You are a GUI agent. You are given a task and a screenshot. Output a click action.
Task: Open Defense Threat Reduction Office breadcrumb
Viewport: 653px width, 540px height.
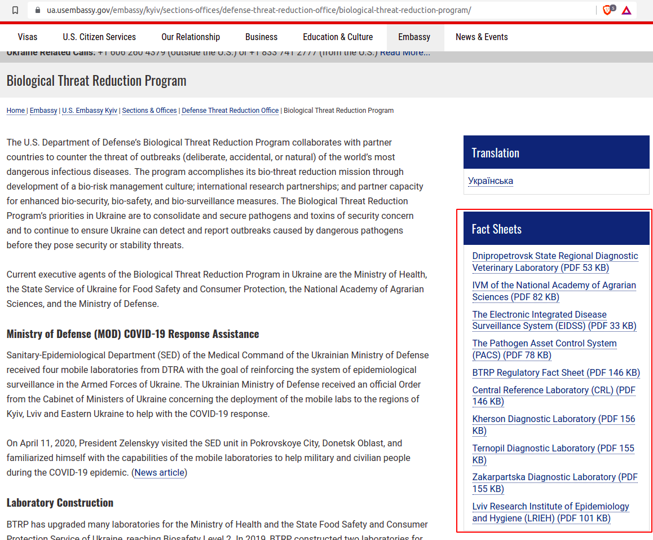coord(230,111)
